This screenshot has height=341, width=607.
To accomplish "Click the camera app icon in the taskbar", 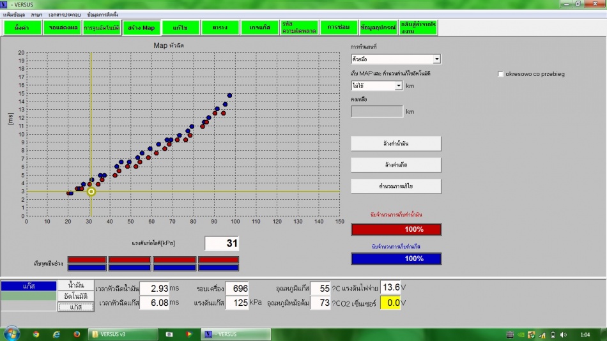I will 169,334.
